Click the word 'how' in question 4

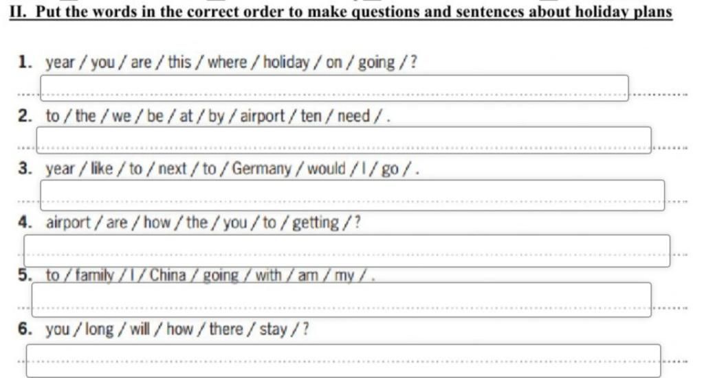[157, 222]
